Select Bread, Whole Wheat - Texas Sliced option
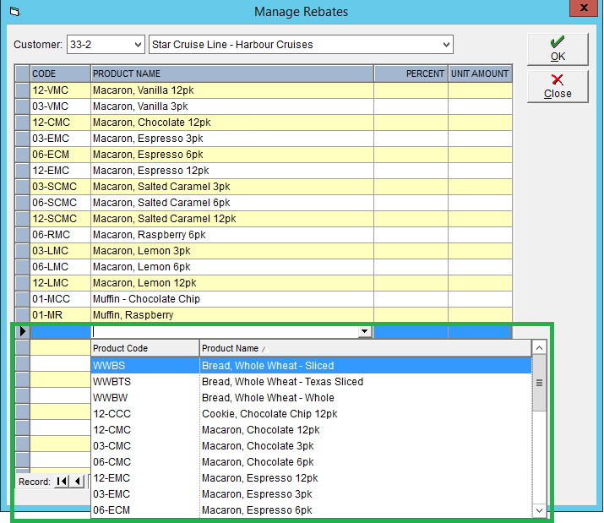This screenshot has width=604, height=523. click(311, 382)
